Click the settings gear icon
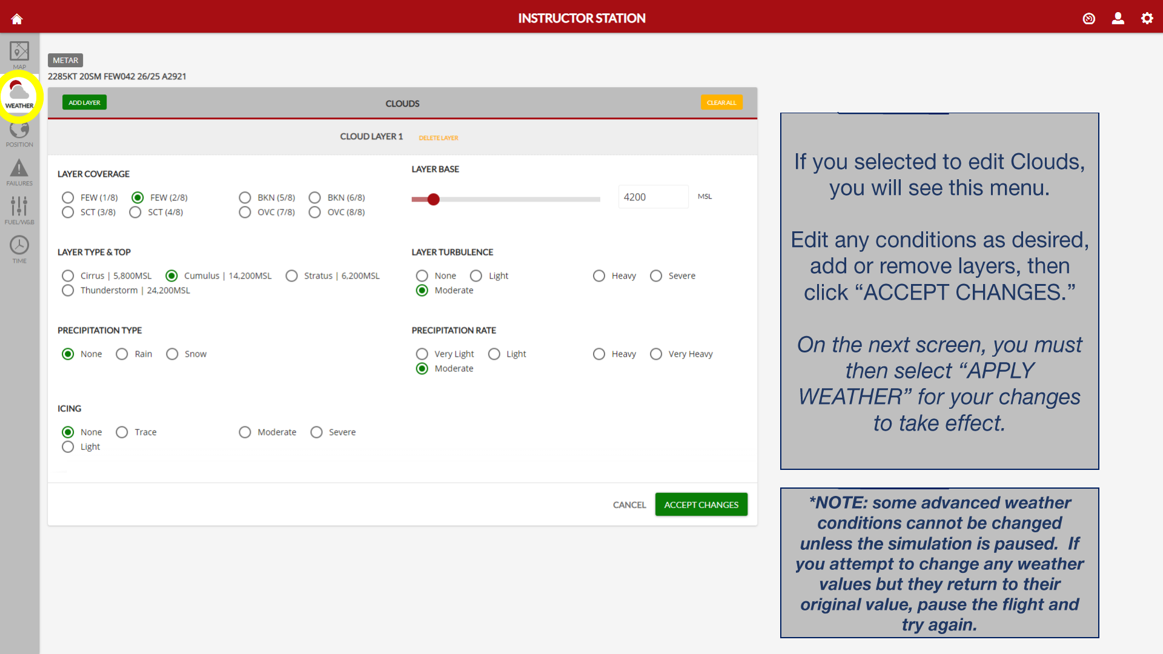This screenshot has width=1163, height=654. (x=1147, y=18)
